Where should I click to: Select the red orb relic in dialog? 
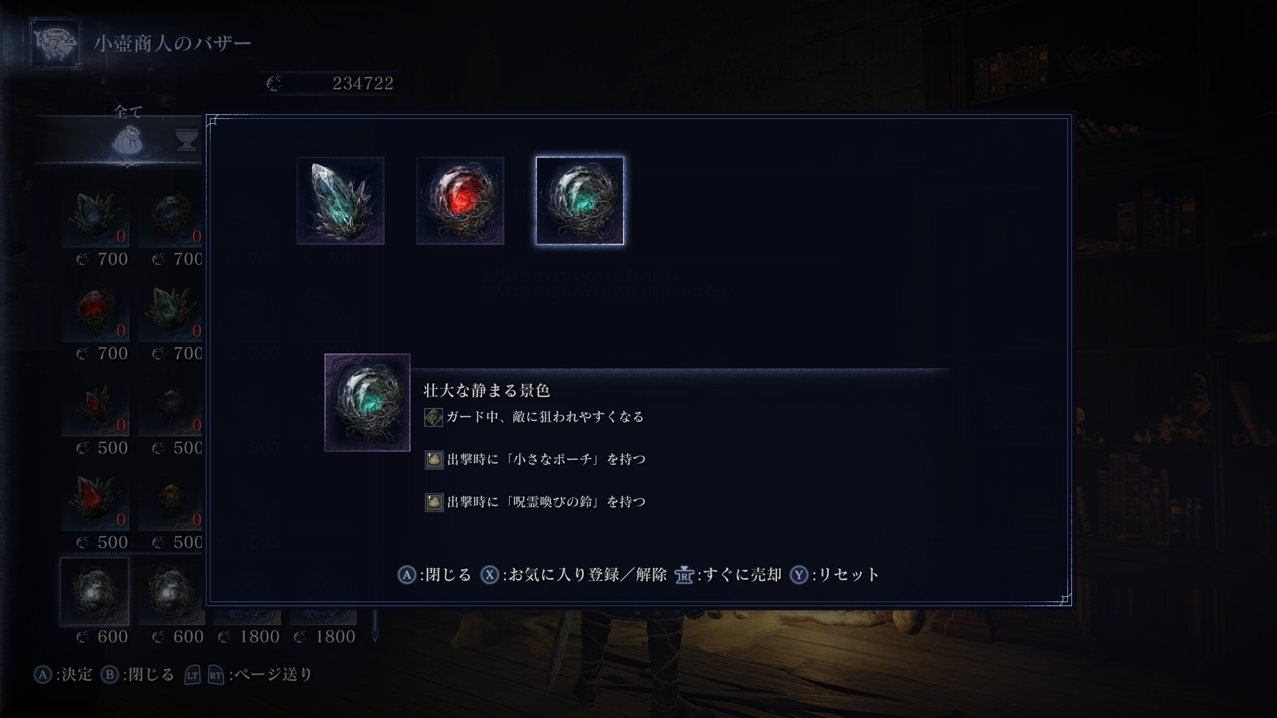click(x=460, y=201)
